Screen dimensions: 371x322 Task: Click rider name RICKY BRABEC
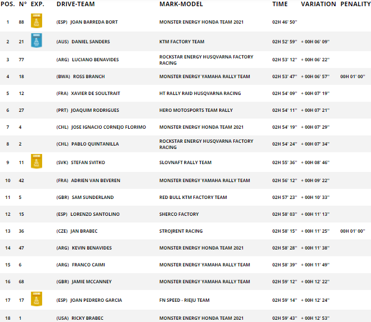[x=88, y=318]
